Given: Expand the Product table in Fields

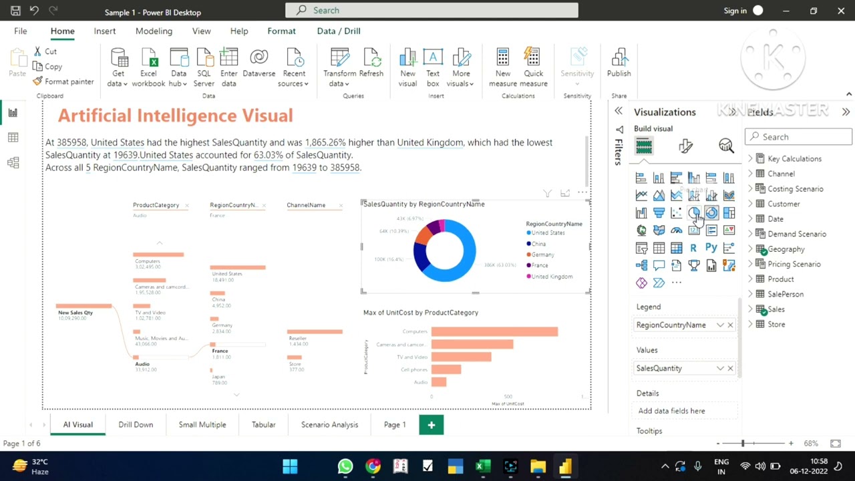Looking at the screenshot, I should [750, 279].
